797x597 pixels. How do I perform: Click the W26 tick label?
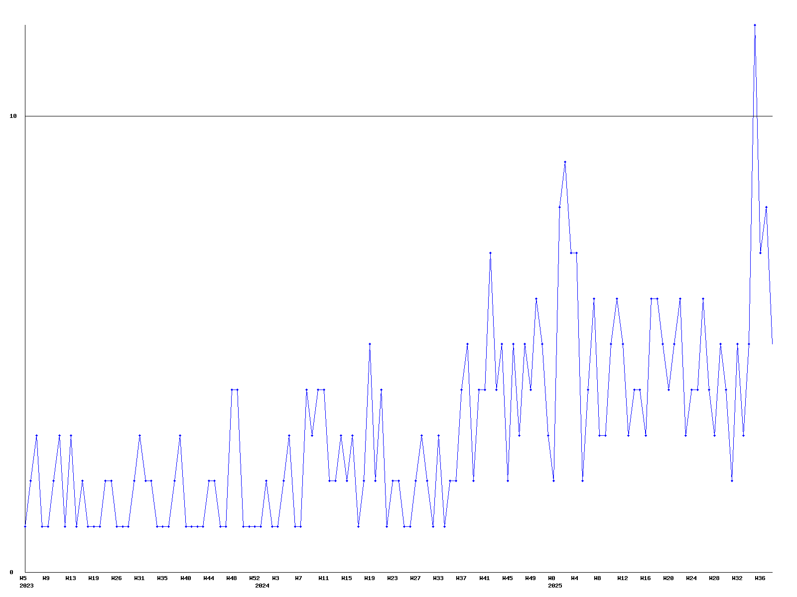117,578
